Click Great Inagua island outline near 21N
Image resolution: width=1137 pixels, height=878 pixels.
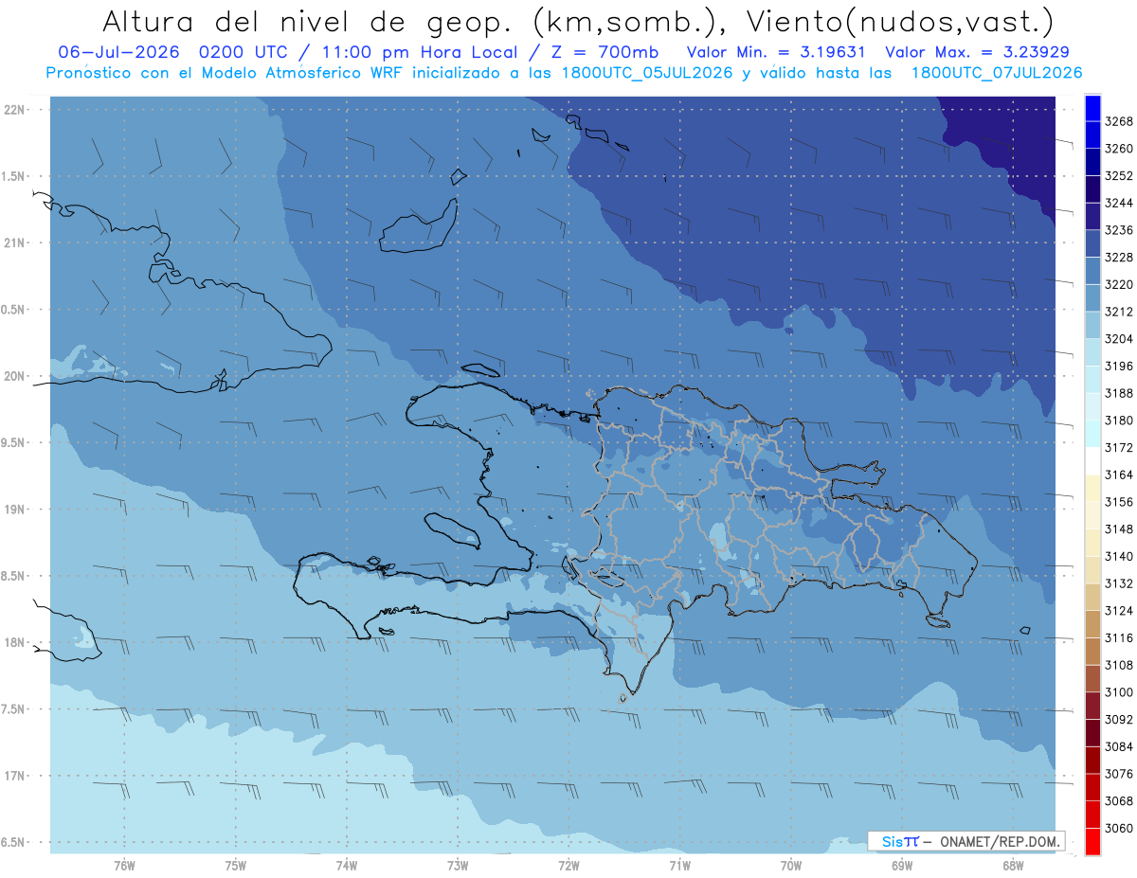(418, 224)
